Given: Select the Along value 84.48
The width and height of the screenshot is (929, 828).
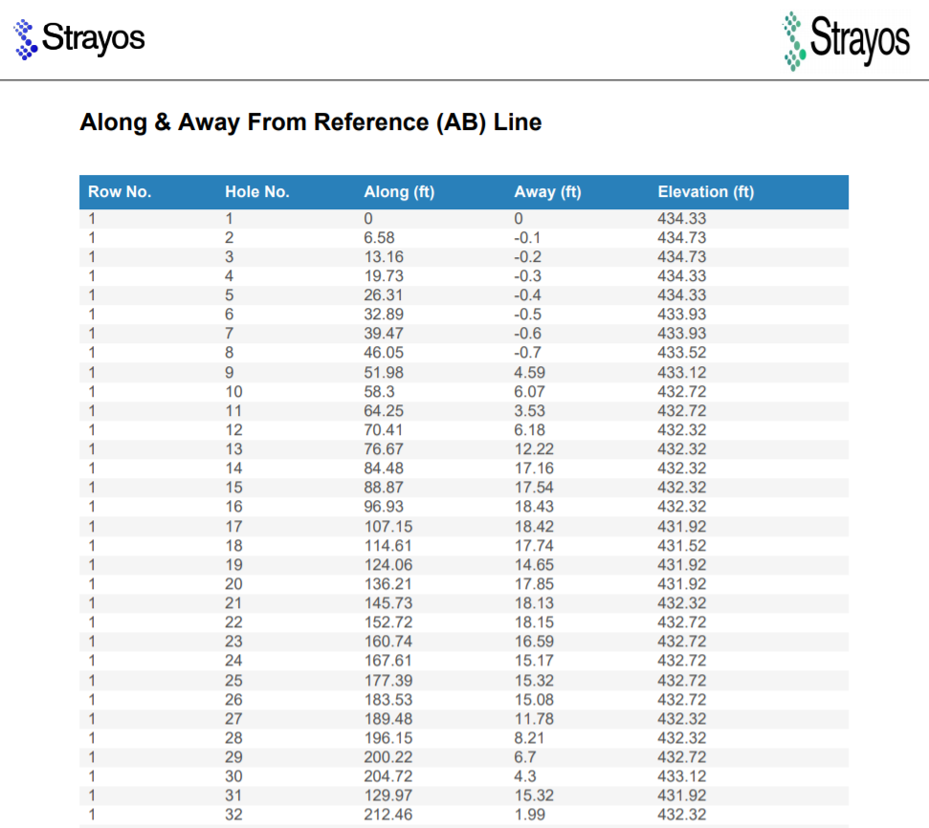Looking at the screenshot, I should (384, 468).
